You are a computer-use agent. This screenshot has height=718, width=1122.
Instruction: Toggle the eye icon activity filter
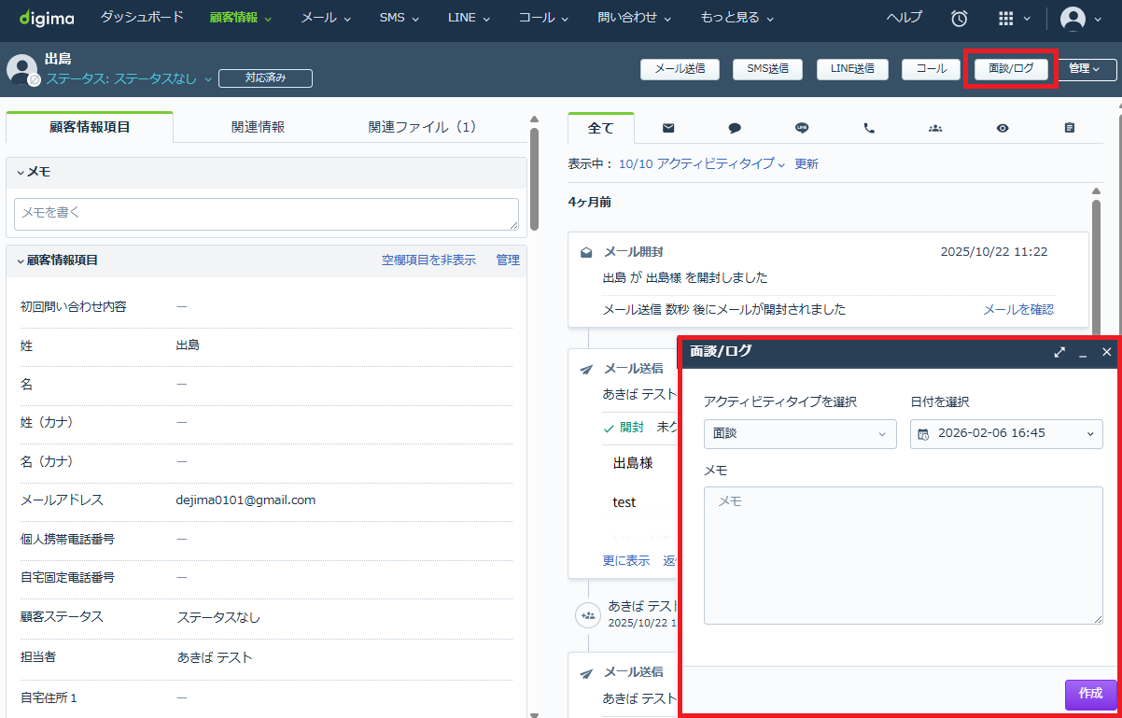[1003, 128]
